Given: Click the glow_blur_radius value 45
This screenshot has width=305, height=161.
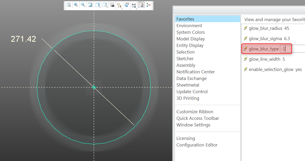Looking at the screenshot, I should (x=287, y=28).
